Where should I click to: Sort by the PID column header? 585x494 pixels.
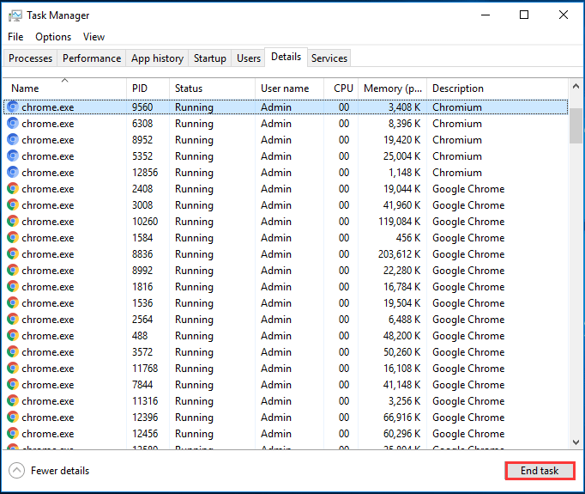tap(148, 88)
